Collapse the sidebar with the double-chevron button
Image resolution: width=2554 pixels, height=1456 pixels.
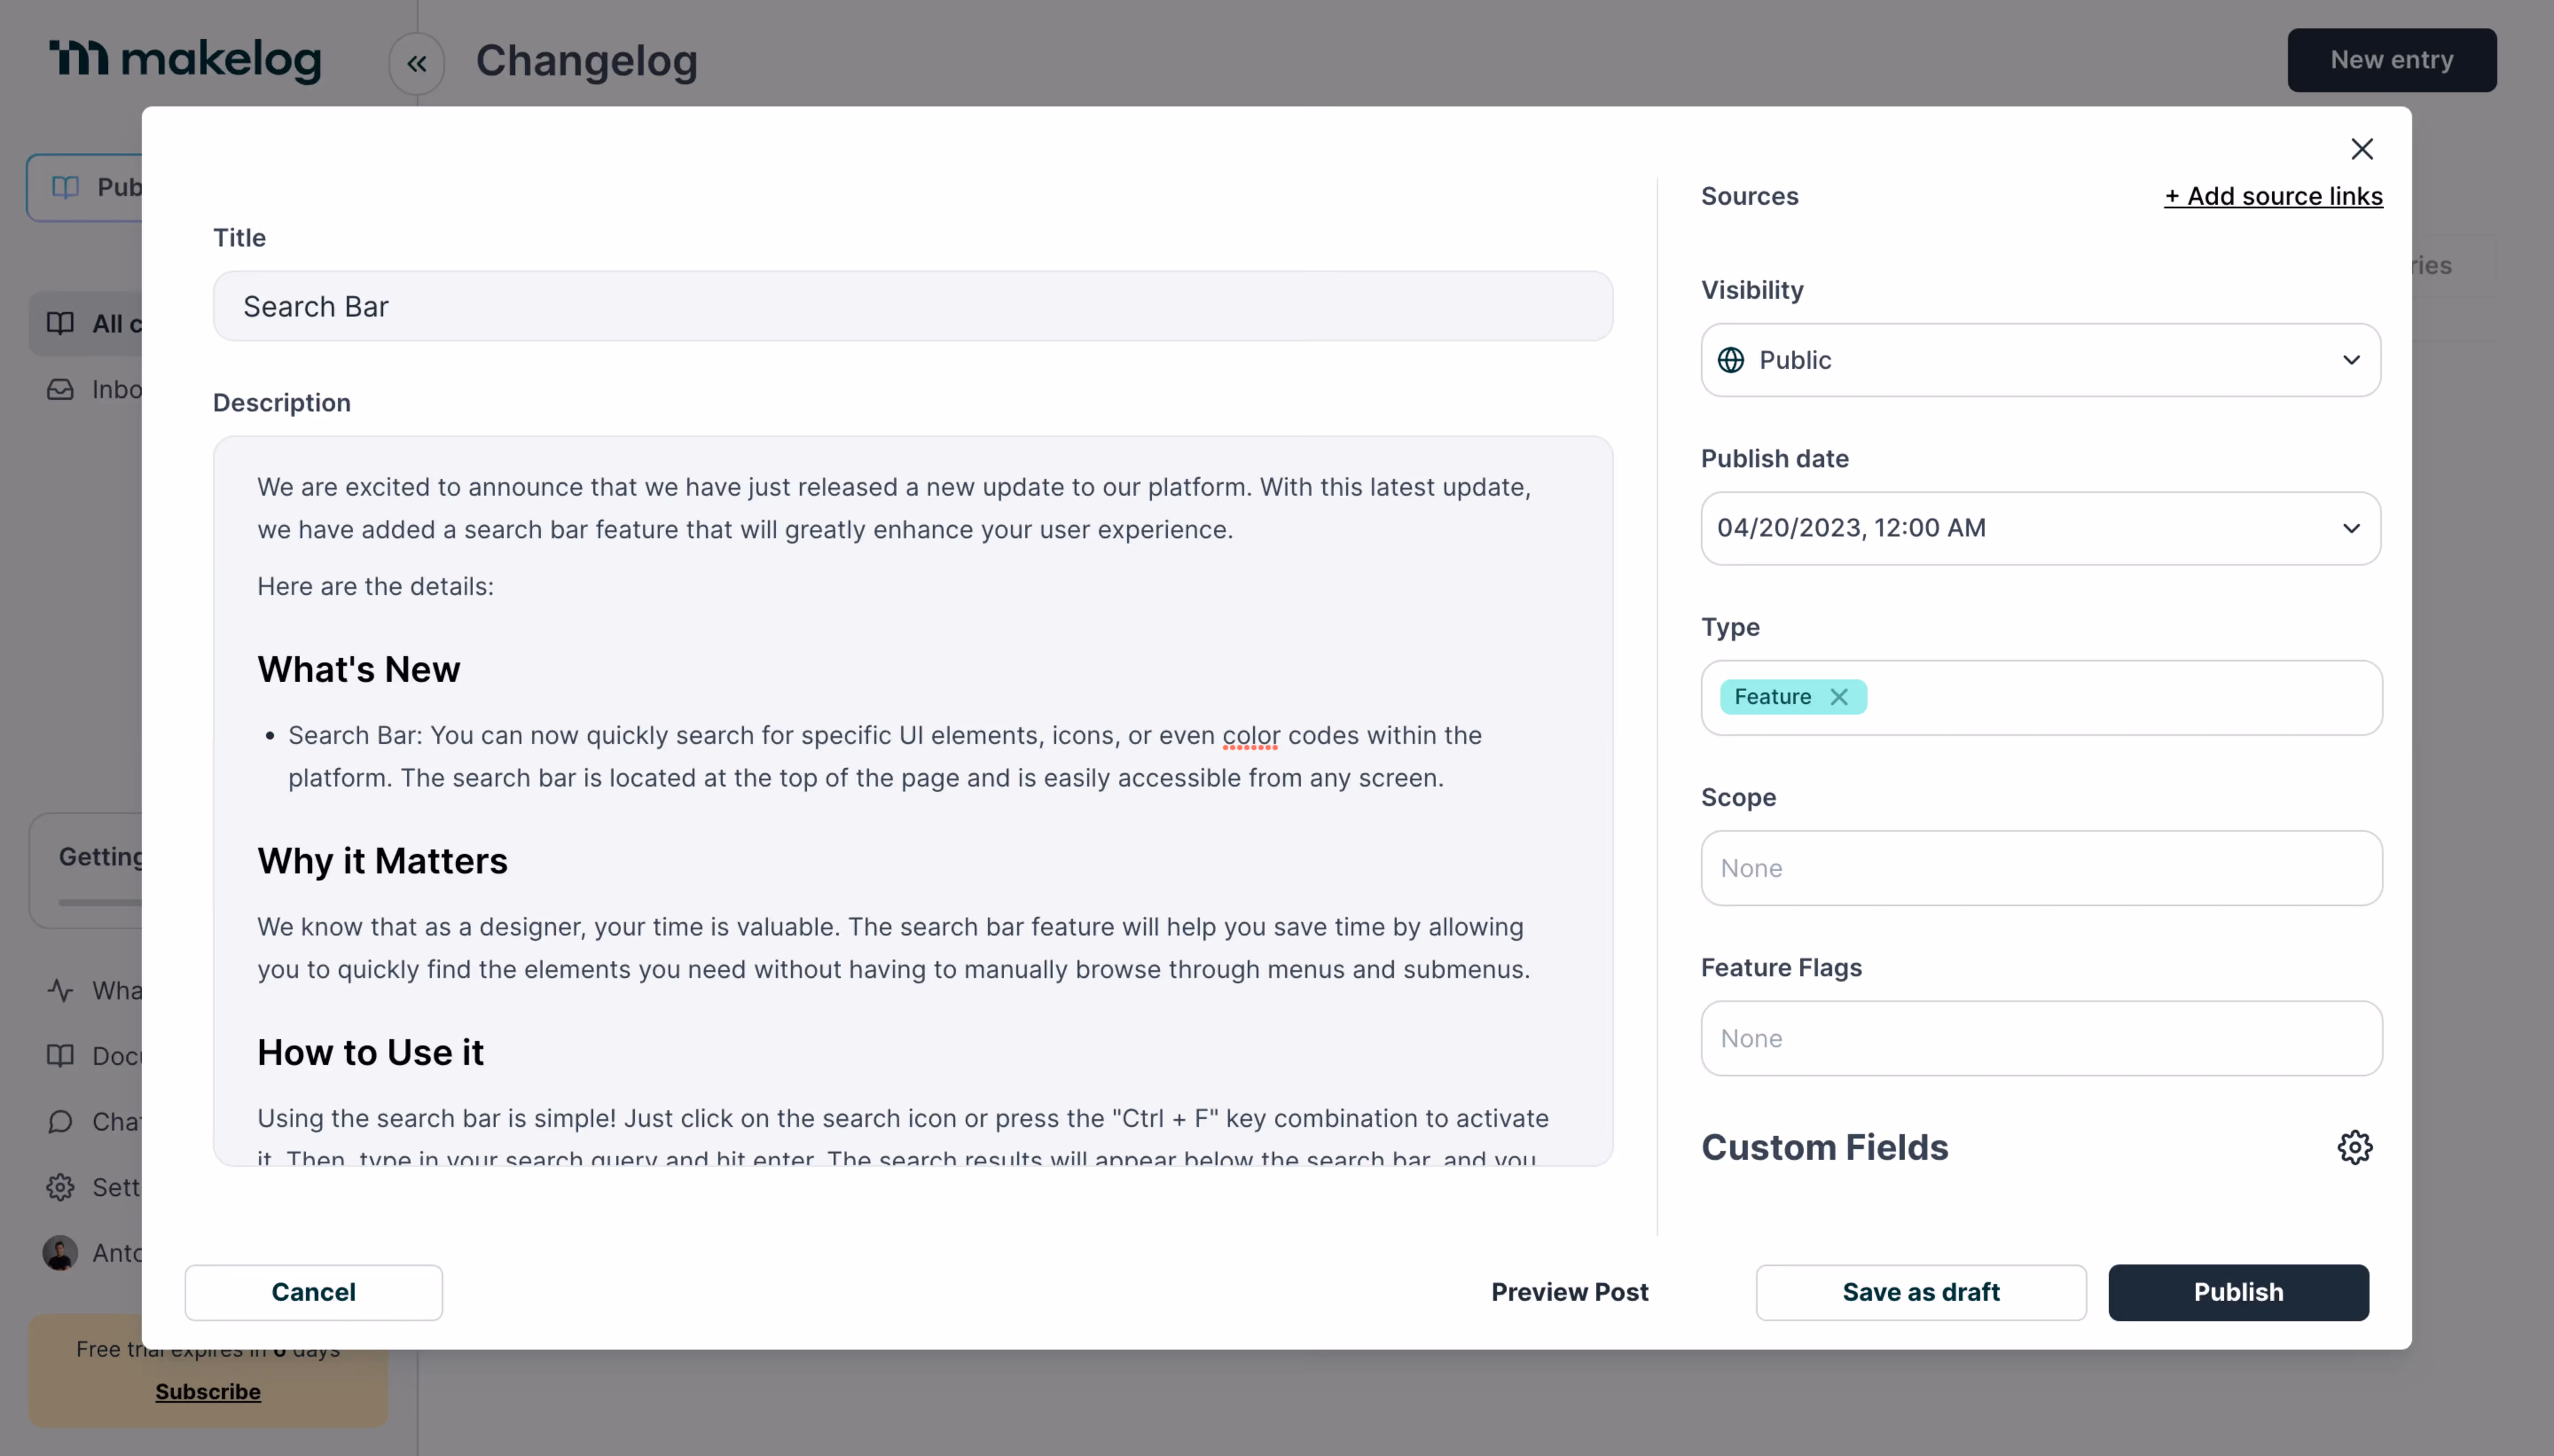coord(416,62)
